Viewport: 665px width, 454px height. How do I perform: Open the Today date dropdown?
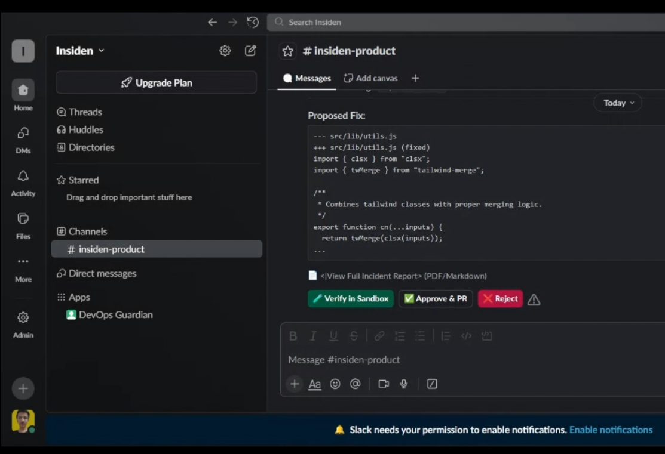(618, 103)
